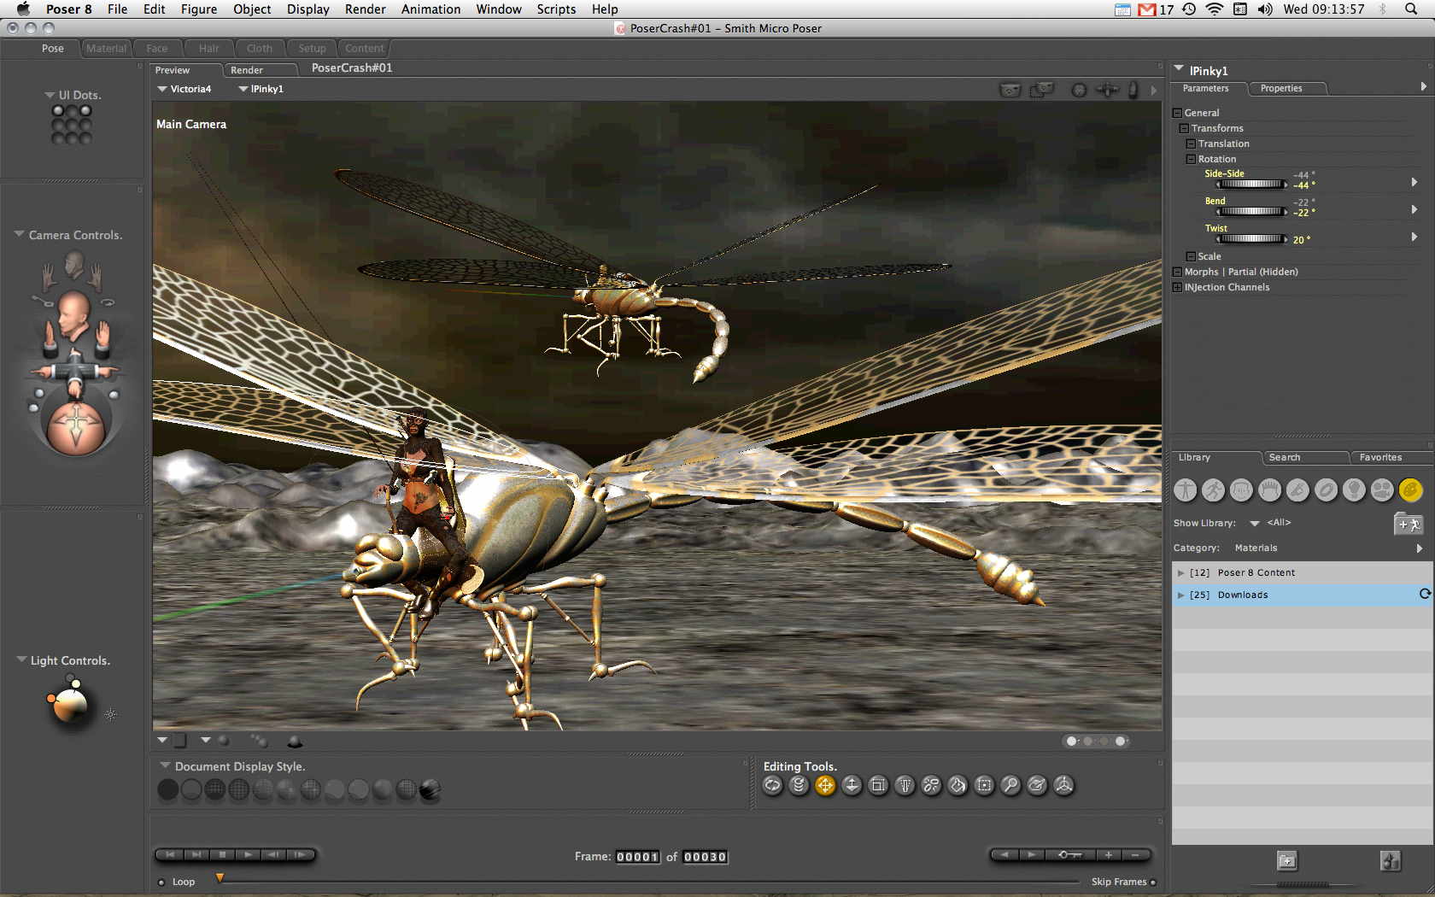Screen dimensions: 1435x897
Task: Open the Render menu in menu bar
Action: (365, 9)
